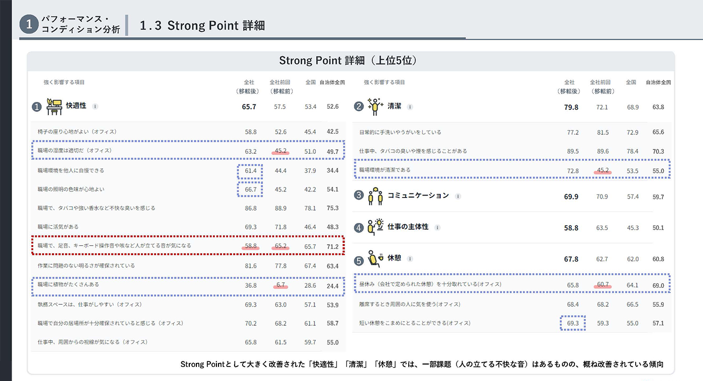Click the 休憩 coffee chair icon
The width and height of the screenshot is (703, 381).
pyautogui.click(x=375, y=259)
